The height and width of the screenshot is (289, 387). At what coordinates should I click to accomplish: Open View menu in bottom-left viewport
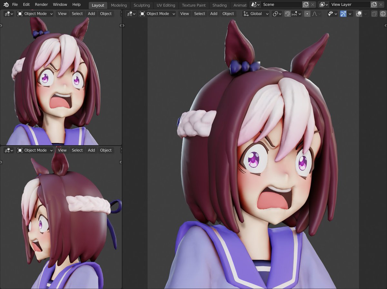point(62,150)
